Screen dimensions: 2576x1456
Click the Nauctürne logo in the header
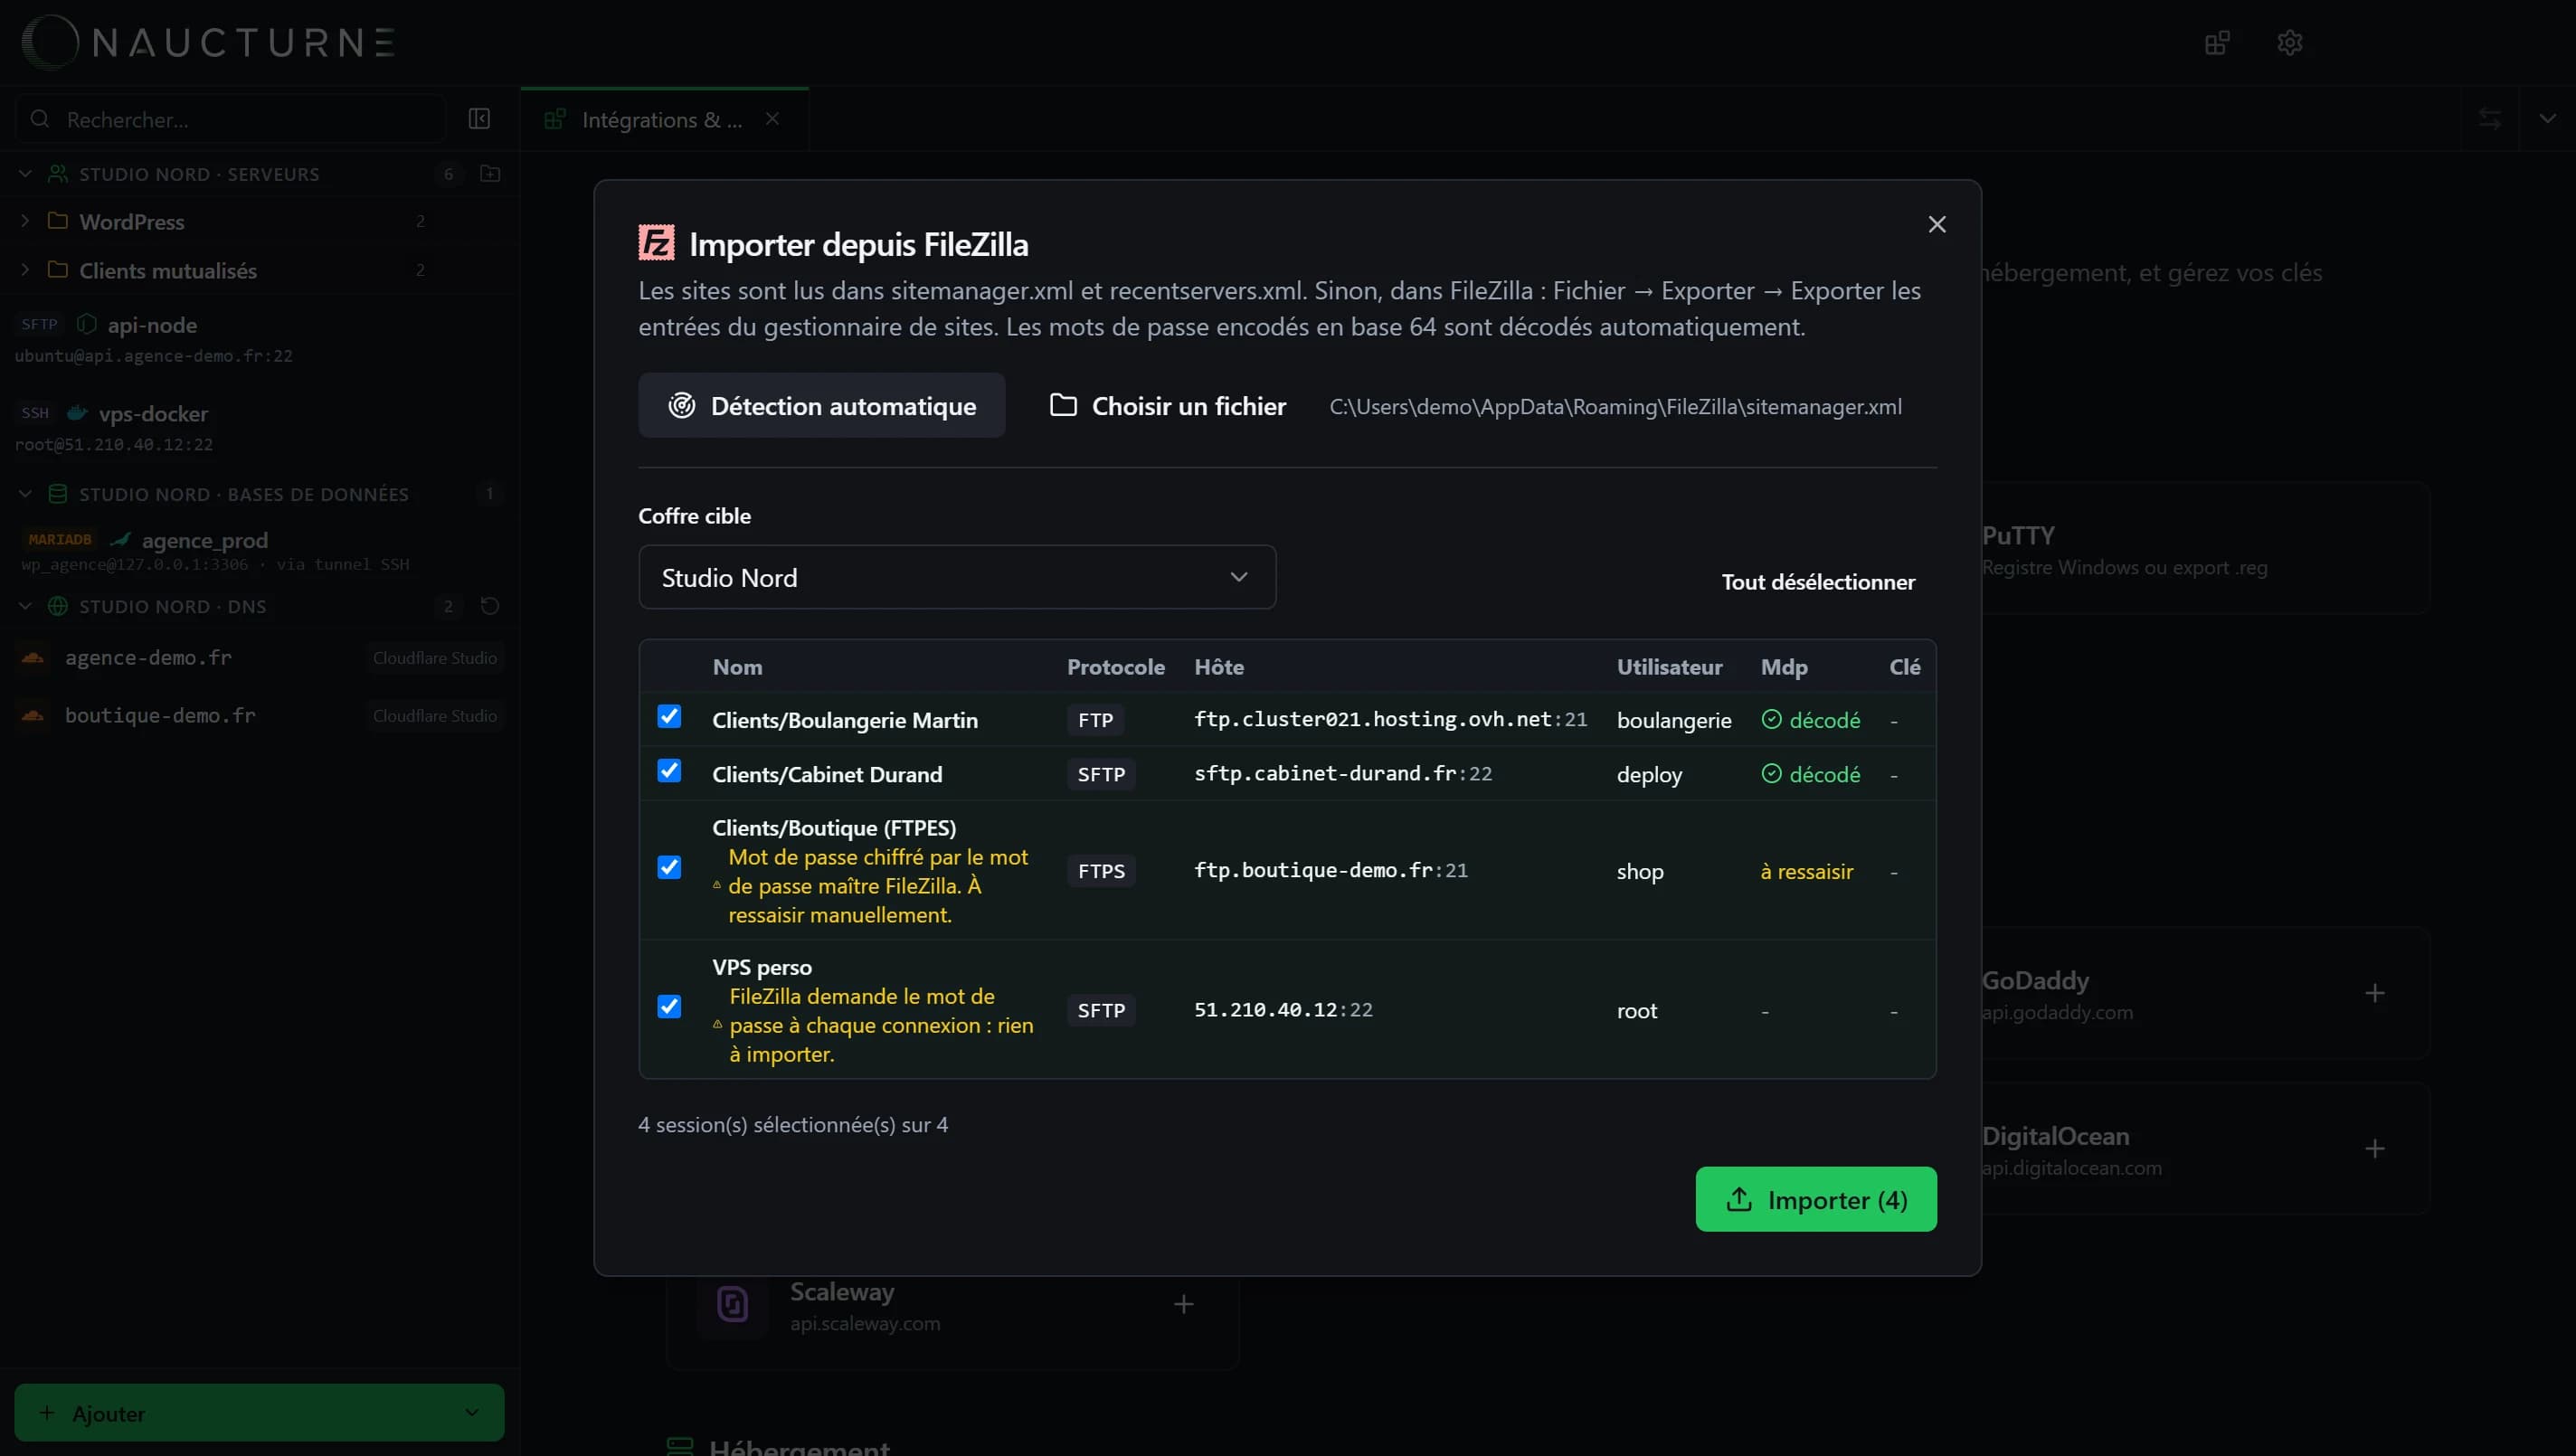(x=208, y=42)
